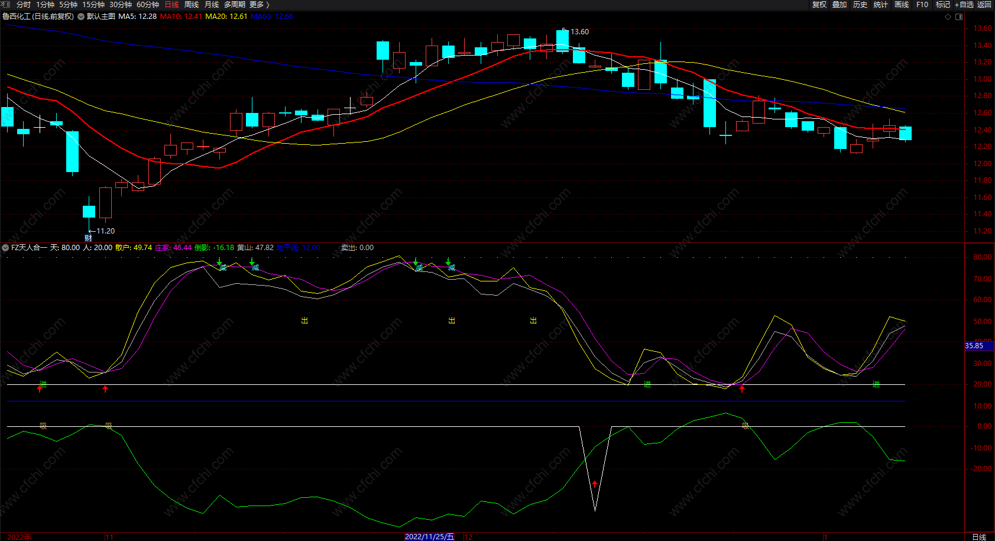Viewport: 995px width, 541px height.
Task: Click the 13.60 high price label
Action: pyautogui.click(x=579, y=32)
